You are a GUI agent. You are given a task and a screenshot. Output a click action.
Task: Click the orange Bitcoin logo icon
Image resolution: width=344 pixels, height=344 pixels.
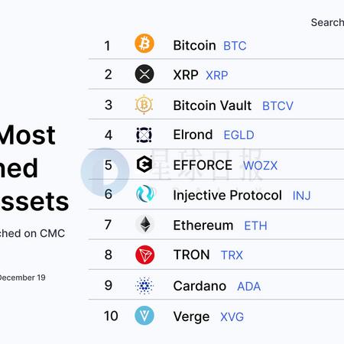(144, 44)
